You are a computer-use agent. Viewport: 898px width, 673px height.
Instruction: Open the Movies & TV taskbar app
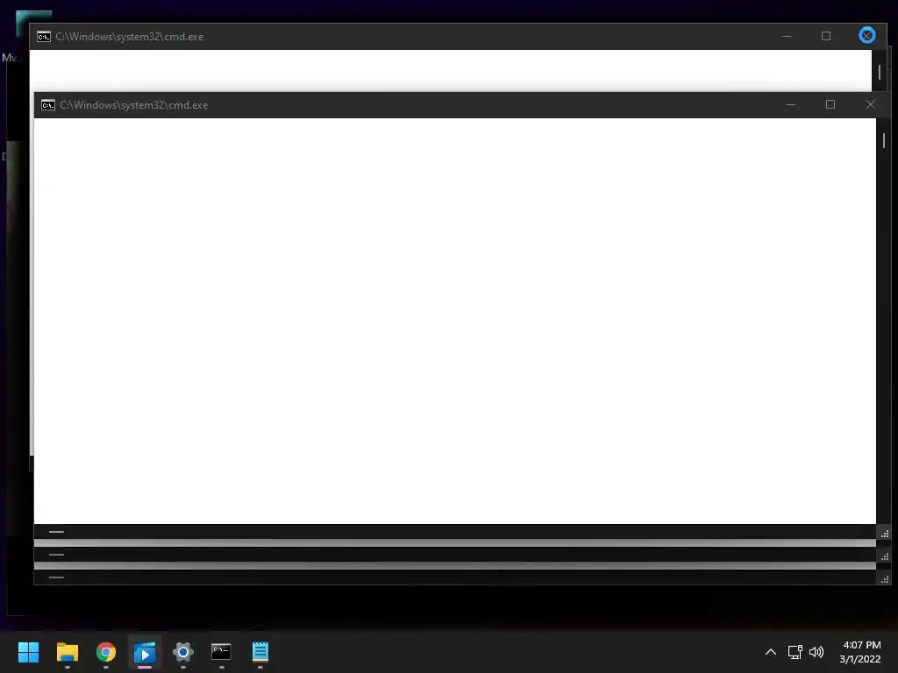pos(145,652)
